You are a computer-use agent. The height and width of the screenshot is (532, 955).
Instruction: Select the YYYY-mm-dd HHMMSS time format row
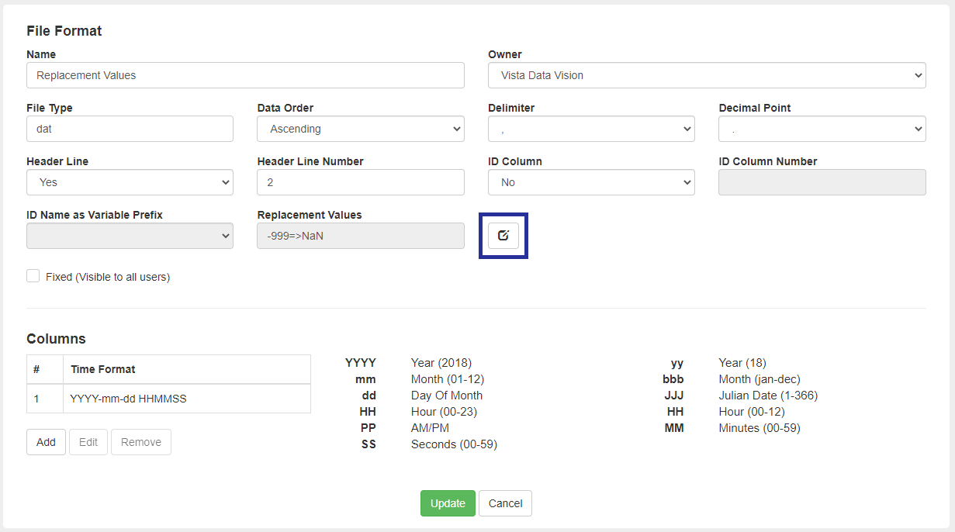[x=168, y=399]
